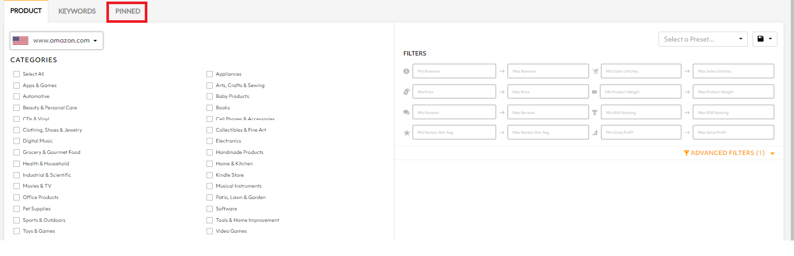Check the Electronics checkbox
The width and height of the screenshot is (794, 256).
click(210, 141)
